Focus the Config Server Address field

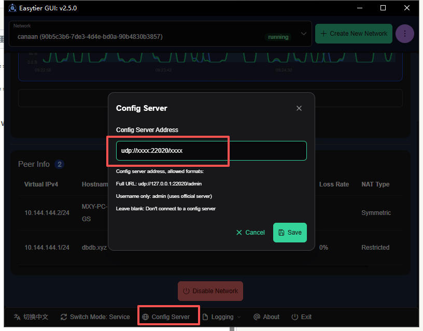point(211,151)
